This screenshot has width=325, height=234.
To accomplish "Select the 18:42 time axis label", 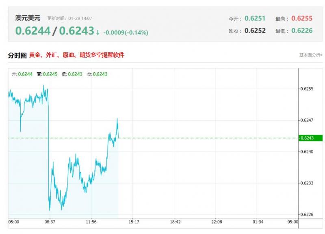I will [x=175, y=222].
